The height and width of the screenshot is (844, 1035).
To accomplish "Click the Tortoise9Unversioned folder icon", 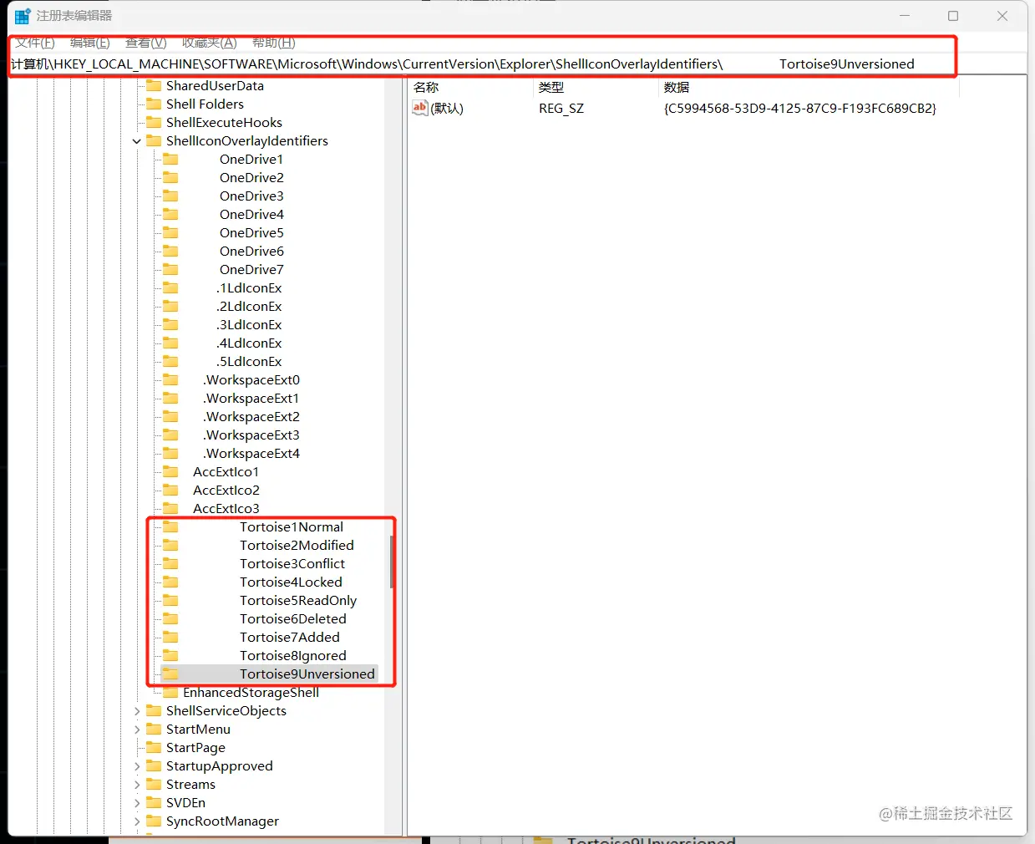I will pos(170,674).
